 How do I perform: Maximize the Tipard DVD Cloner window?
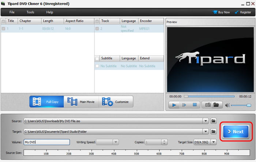coord(248,4)
